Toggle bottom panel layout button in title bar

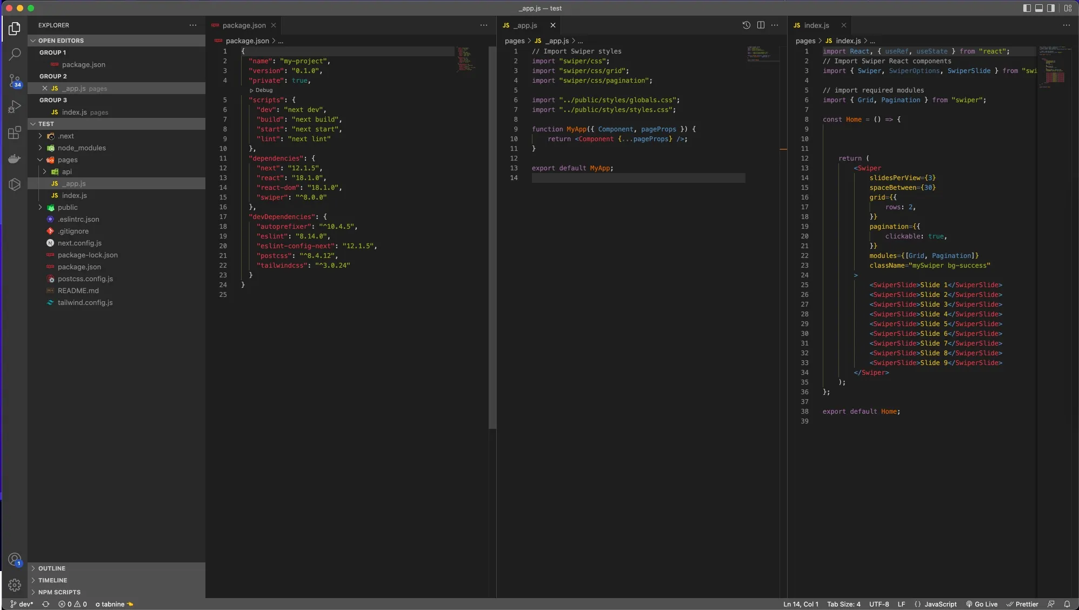tap(1038, 8)
